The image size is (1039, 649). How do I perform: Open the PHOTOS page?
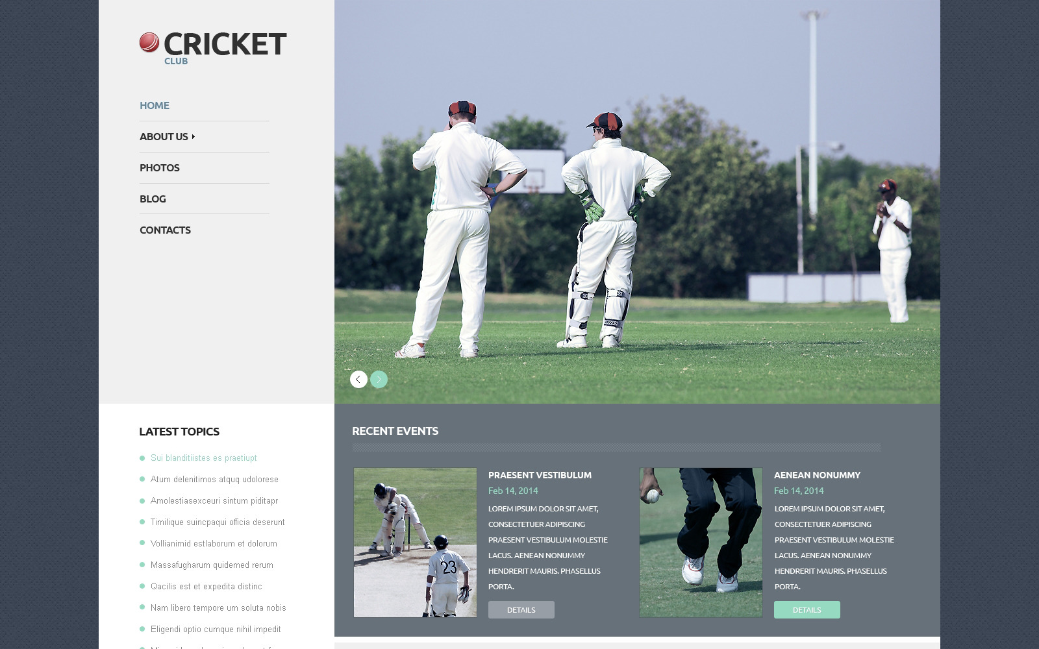[x=159, y=167]
